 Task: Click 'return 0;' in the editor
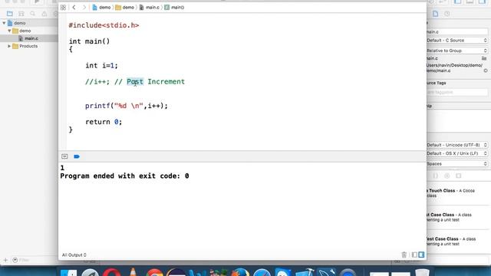(104, 122)
